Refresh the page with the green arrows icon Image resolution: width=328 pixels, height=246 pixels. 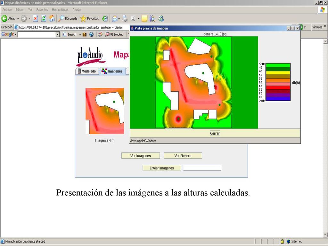tap(44, 19)
